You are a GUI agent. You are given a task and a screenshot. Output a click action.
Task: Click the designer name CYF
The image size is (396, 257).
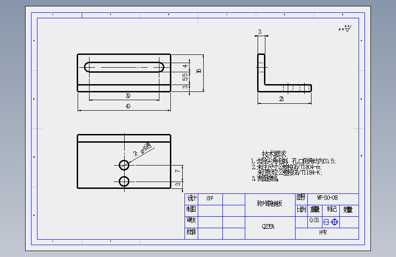(210, 198)
